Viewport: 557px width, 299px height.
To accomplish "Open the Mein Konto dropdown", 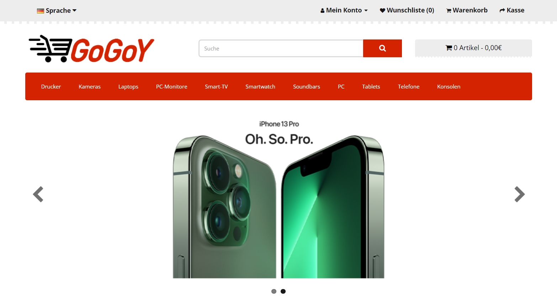I will 344,10.
